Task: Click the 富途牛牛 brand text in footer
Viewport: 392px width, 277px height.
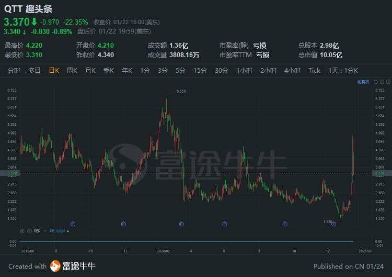Action: point(79,266)
